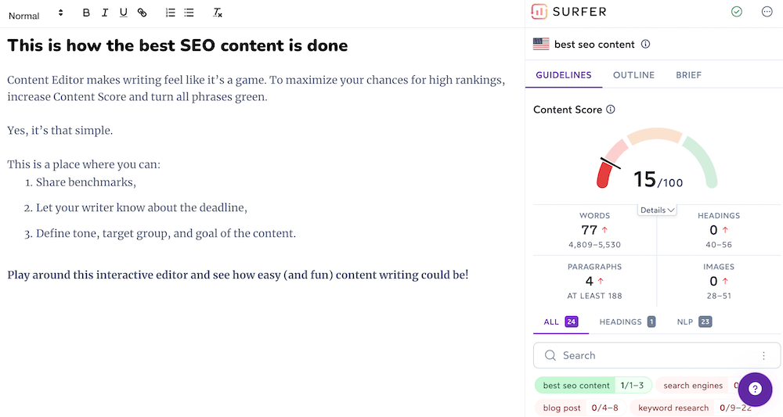Clear text formatting

pyautogui.click(x=218, y=13)
